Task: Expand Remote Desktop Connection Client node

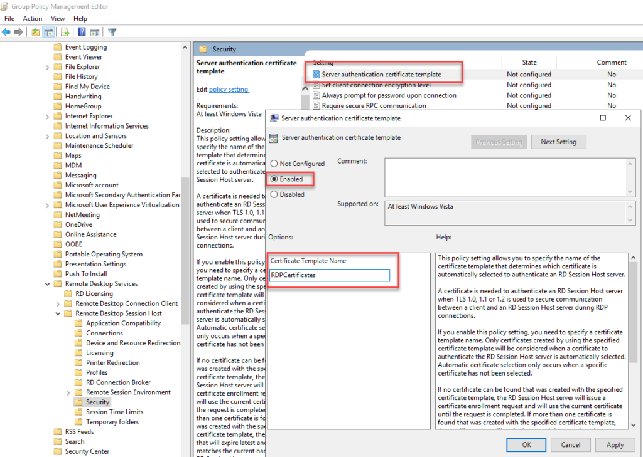Action: click(58, 303)
